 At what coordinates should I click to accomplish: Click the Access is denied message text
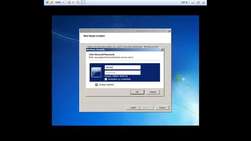[x=106, y=85]
